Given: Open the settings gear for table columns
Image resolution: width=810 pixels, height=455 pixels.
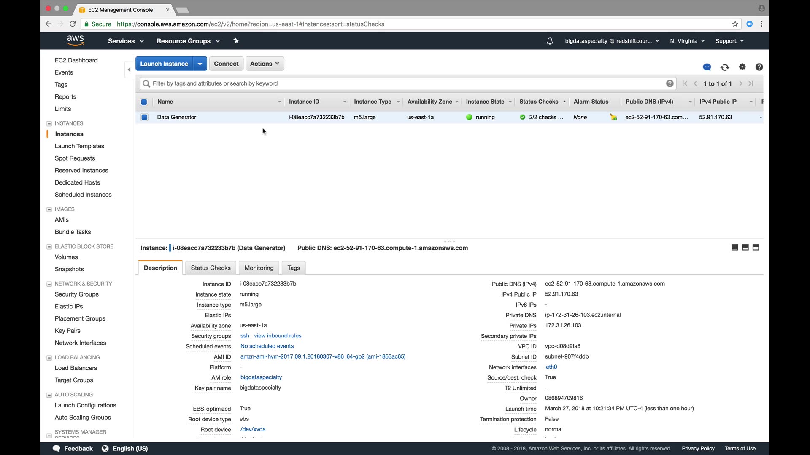Looking at the screenshot, I should (742, 67).
